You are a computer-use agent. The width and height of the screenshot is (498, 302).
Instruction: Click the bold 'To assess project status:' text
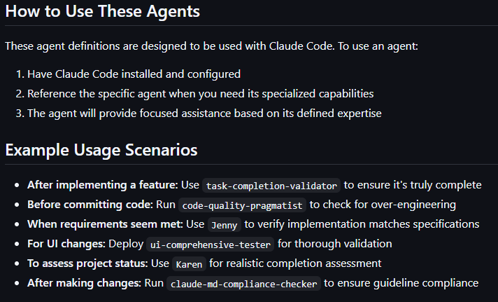pos(87,263)
